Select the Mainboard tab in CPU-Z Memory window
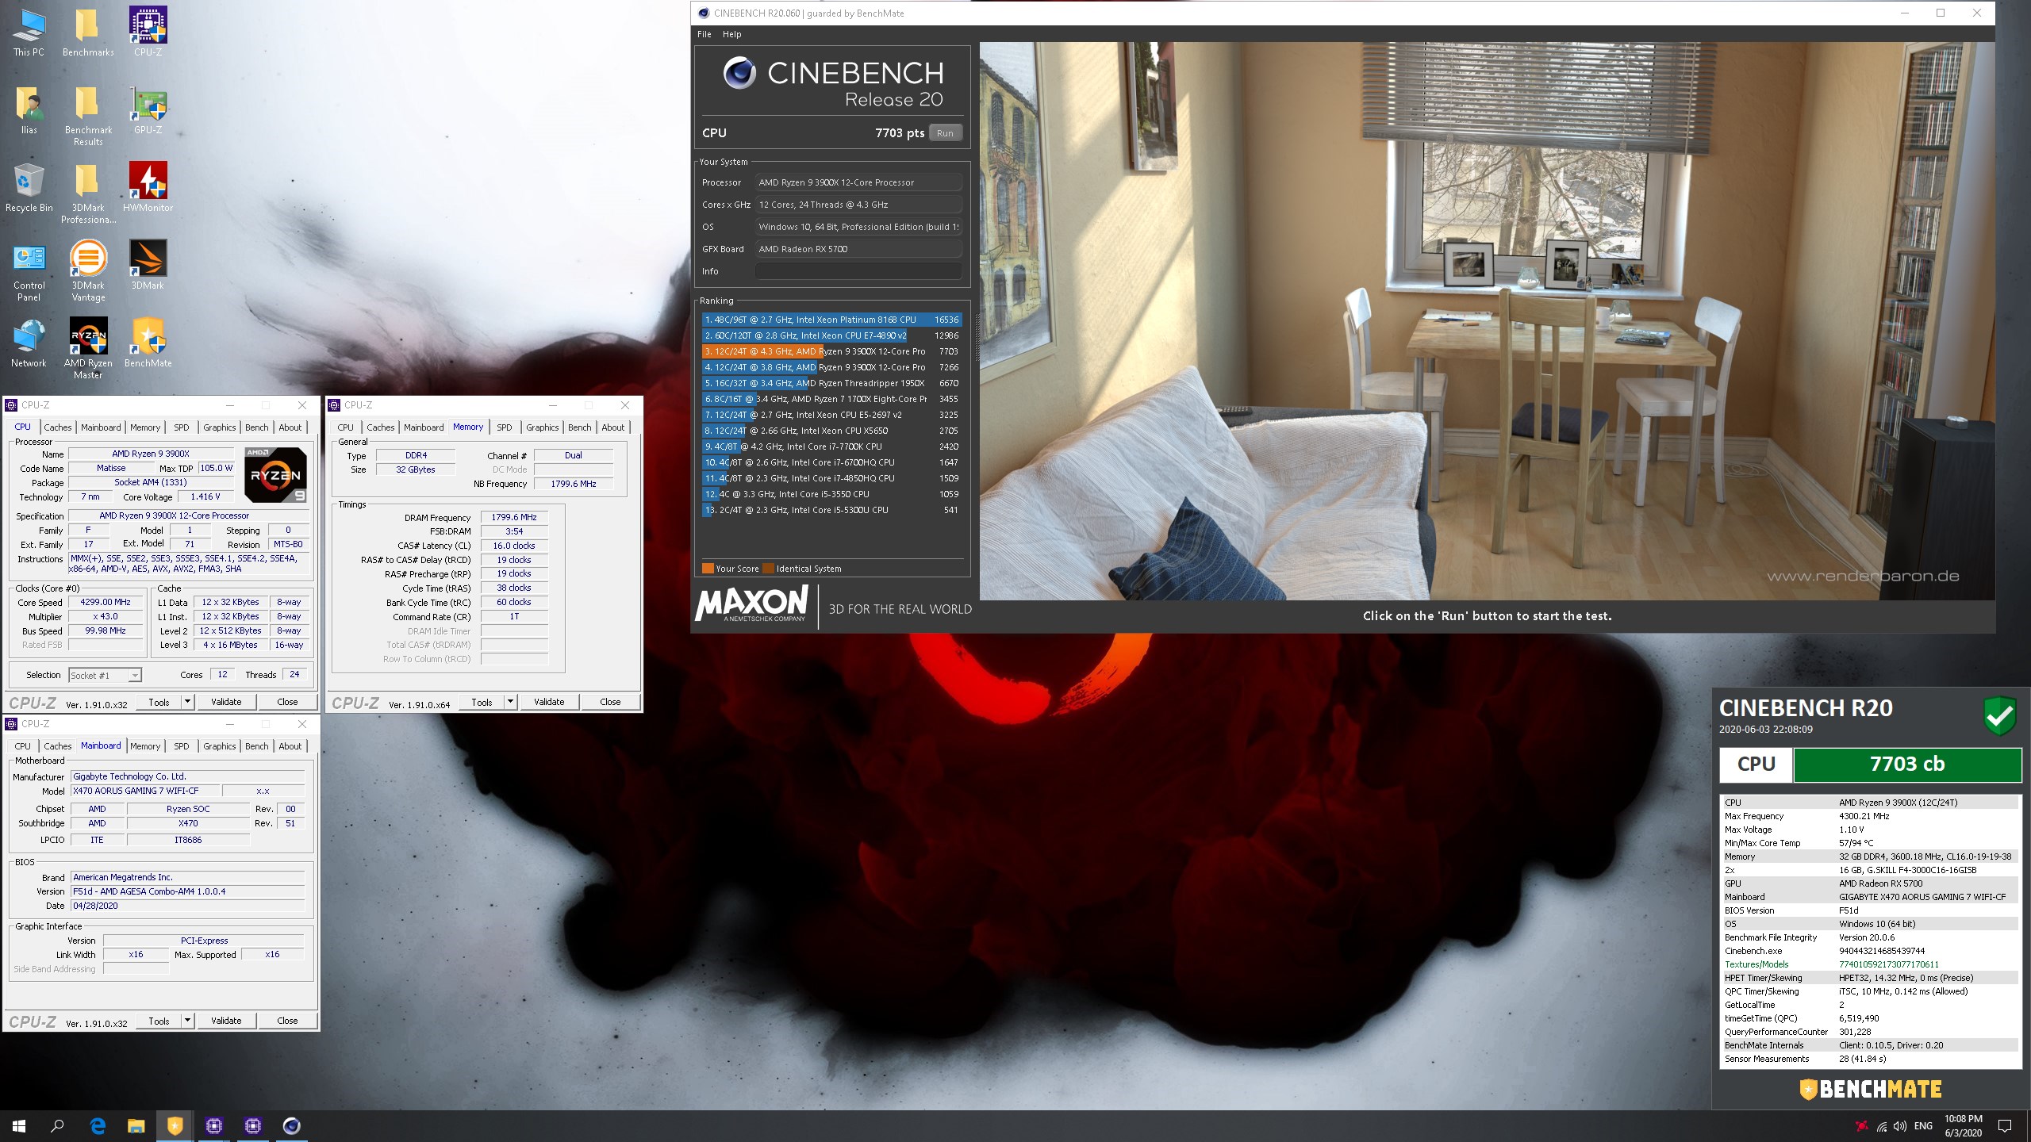This screenshot has width=2031, height=1142. 424,427
